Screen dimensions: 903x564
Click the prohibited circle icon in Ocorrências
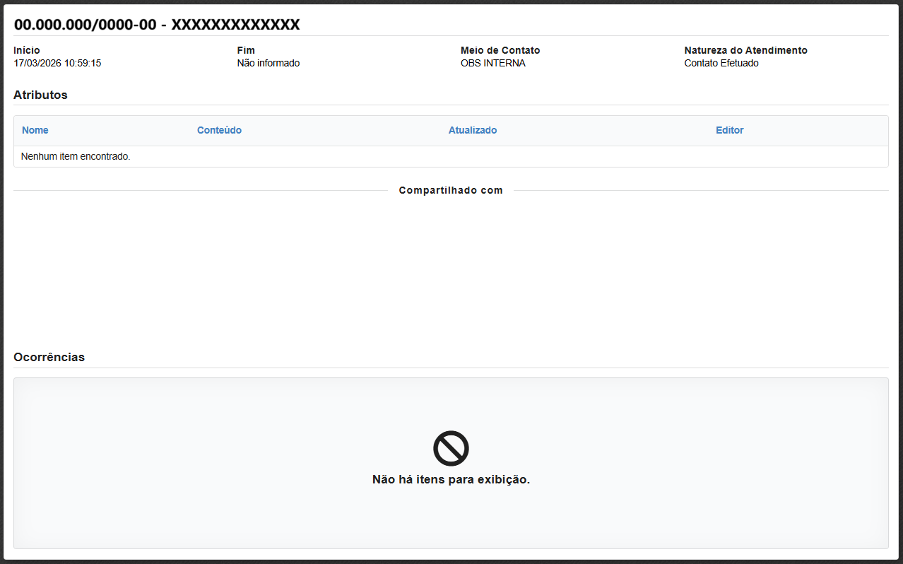click(x=451, y=448)
